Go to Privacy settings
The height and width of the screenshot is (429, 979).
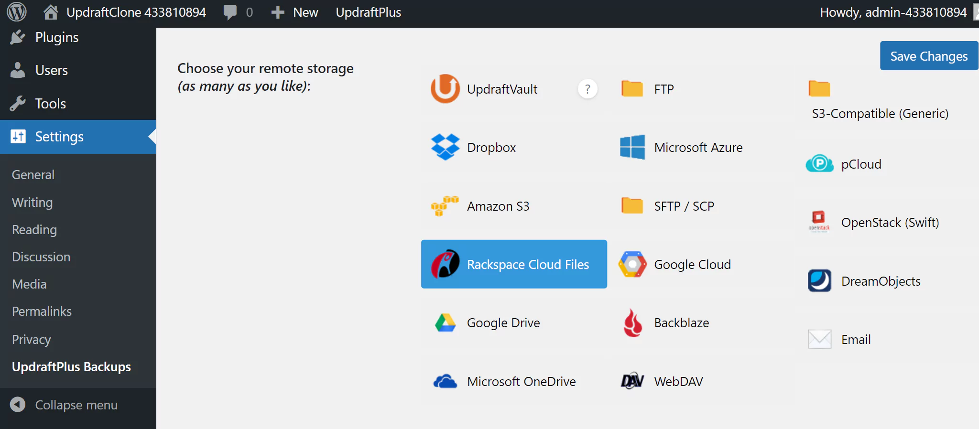pyautogui.click(x=31, y=339)
